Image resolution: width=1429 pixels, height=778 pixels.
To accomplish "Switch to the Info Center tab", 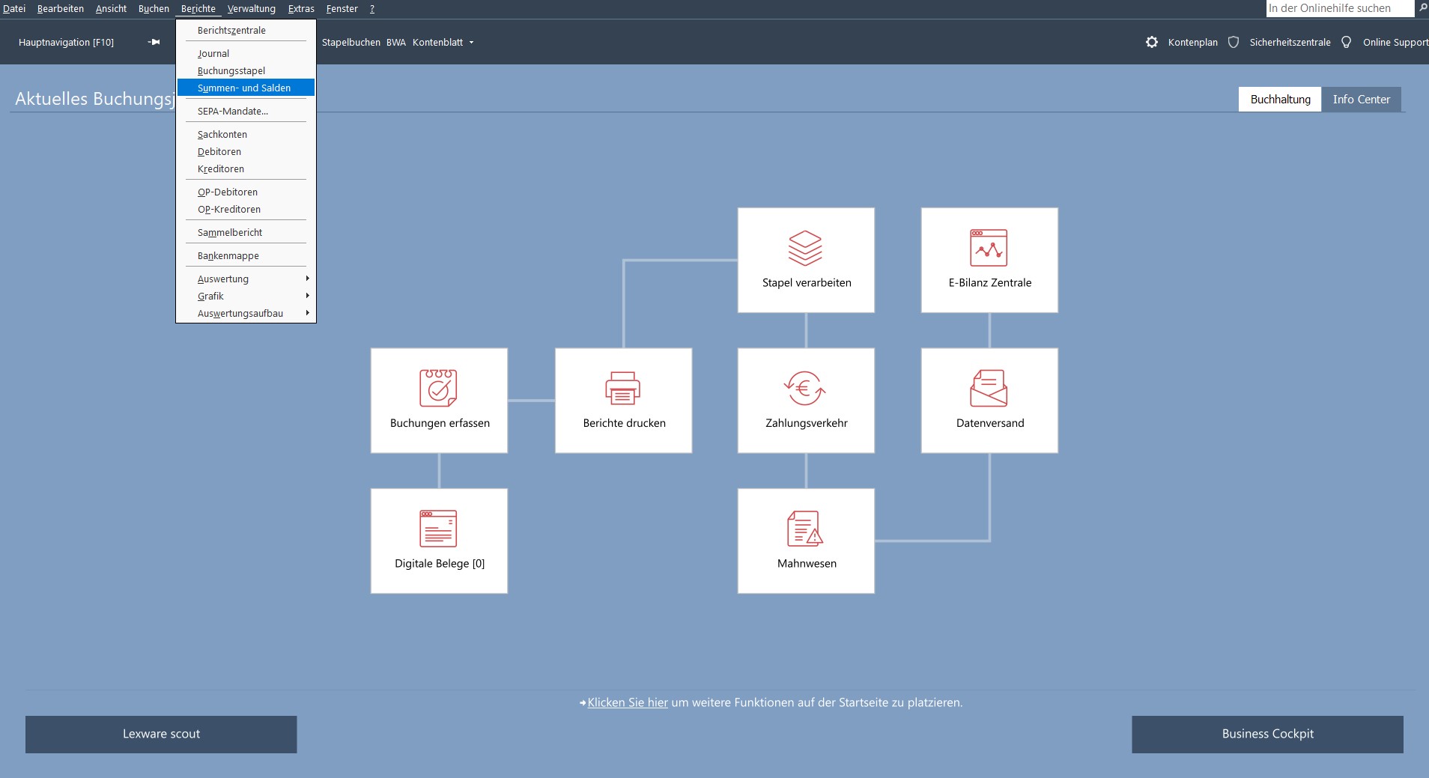I will click(x=1361, y=99).
